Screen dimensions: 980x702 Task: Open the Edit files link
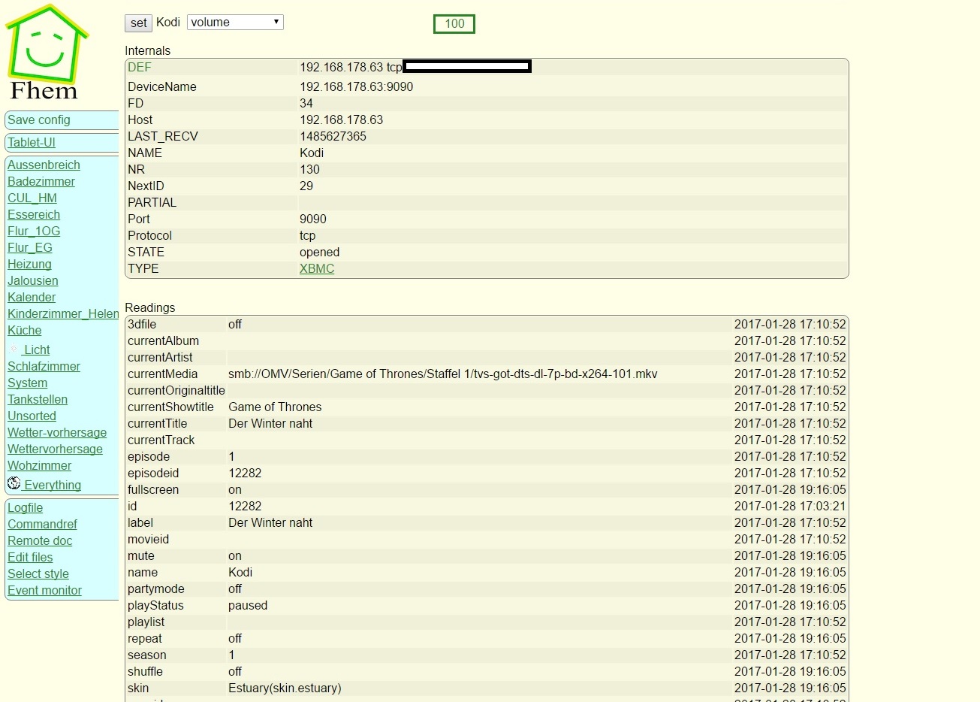pyautogui.click(x=30, y=558)
